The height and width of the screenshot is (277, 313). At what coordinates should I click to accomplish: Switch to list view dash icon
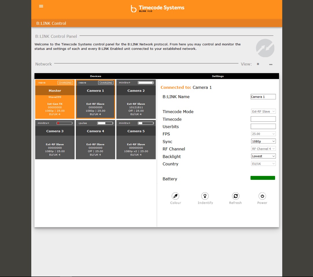pyautogui.click(x=271, y=65)
